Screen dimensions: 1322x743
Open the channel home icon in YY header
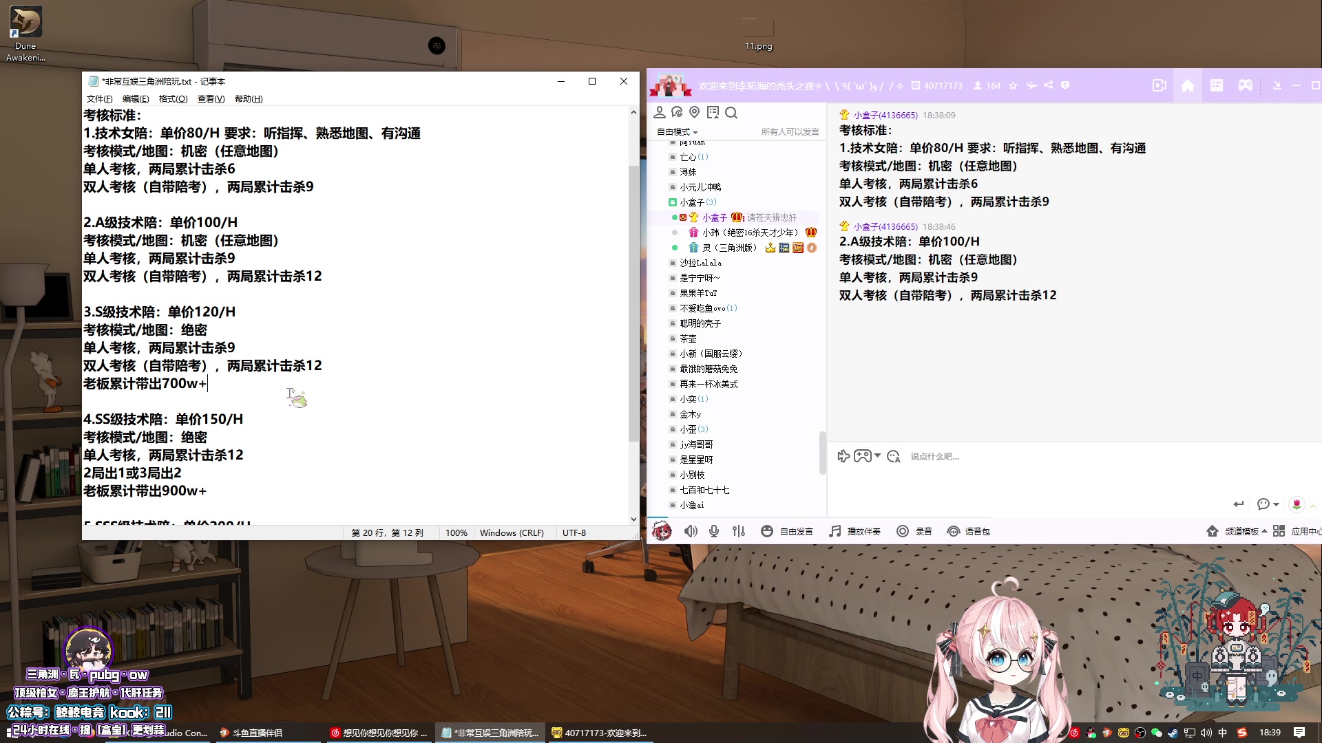(x=1188, y=85)
